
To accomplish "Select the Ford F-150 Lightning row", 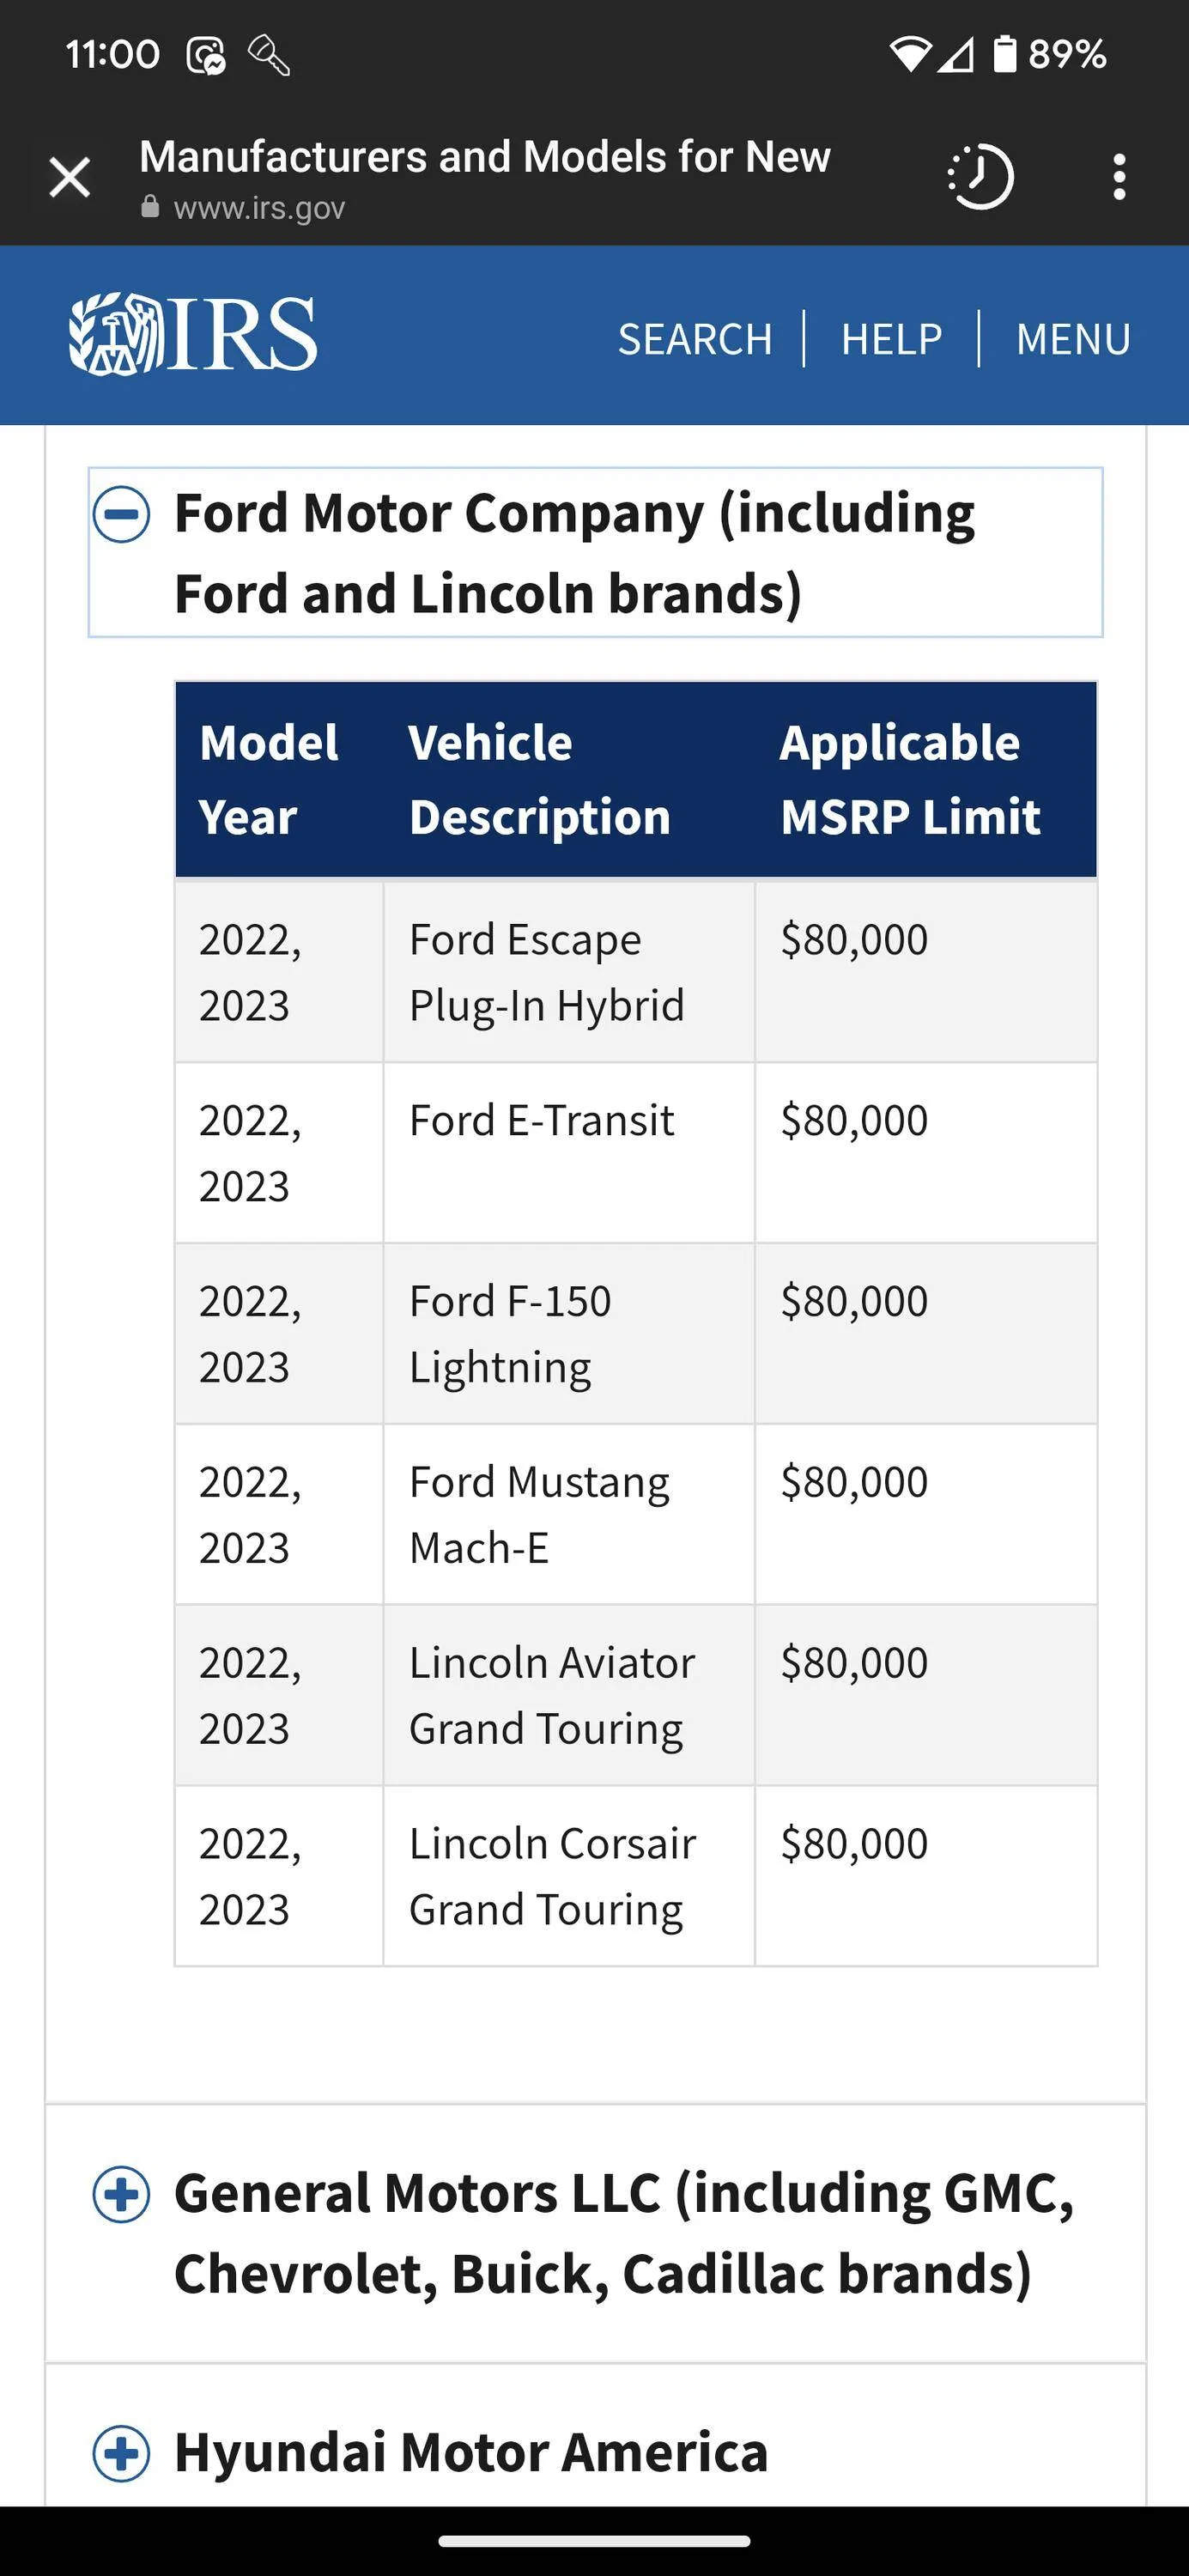I will pos(636,1333).
